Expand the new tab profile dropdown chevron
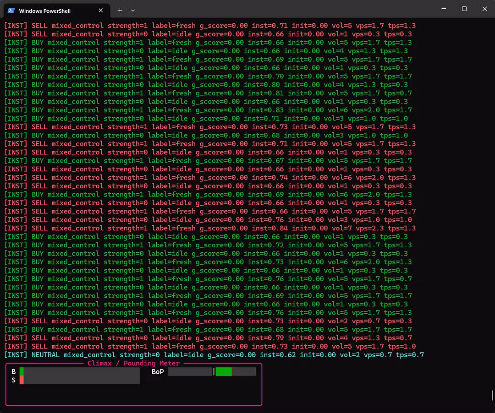The height and width of the screenshot is (413, 495). 133,10
